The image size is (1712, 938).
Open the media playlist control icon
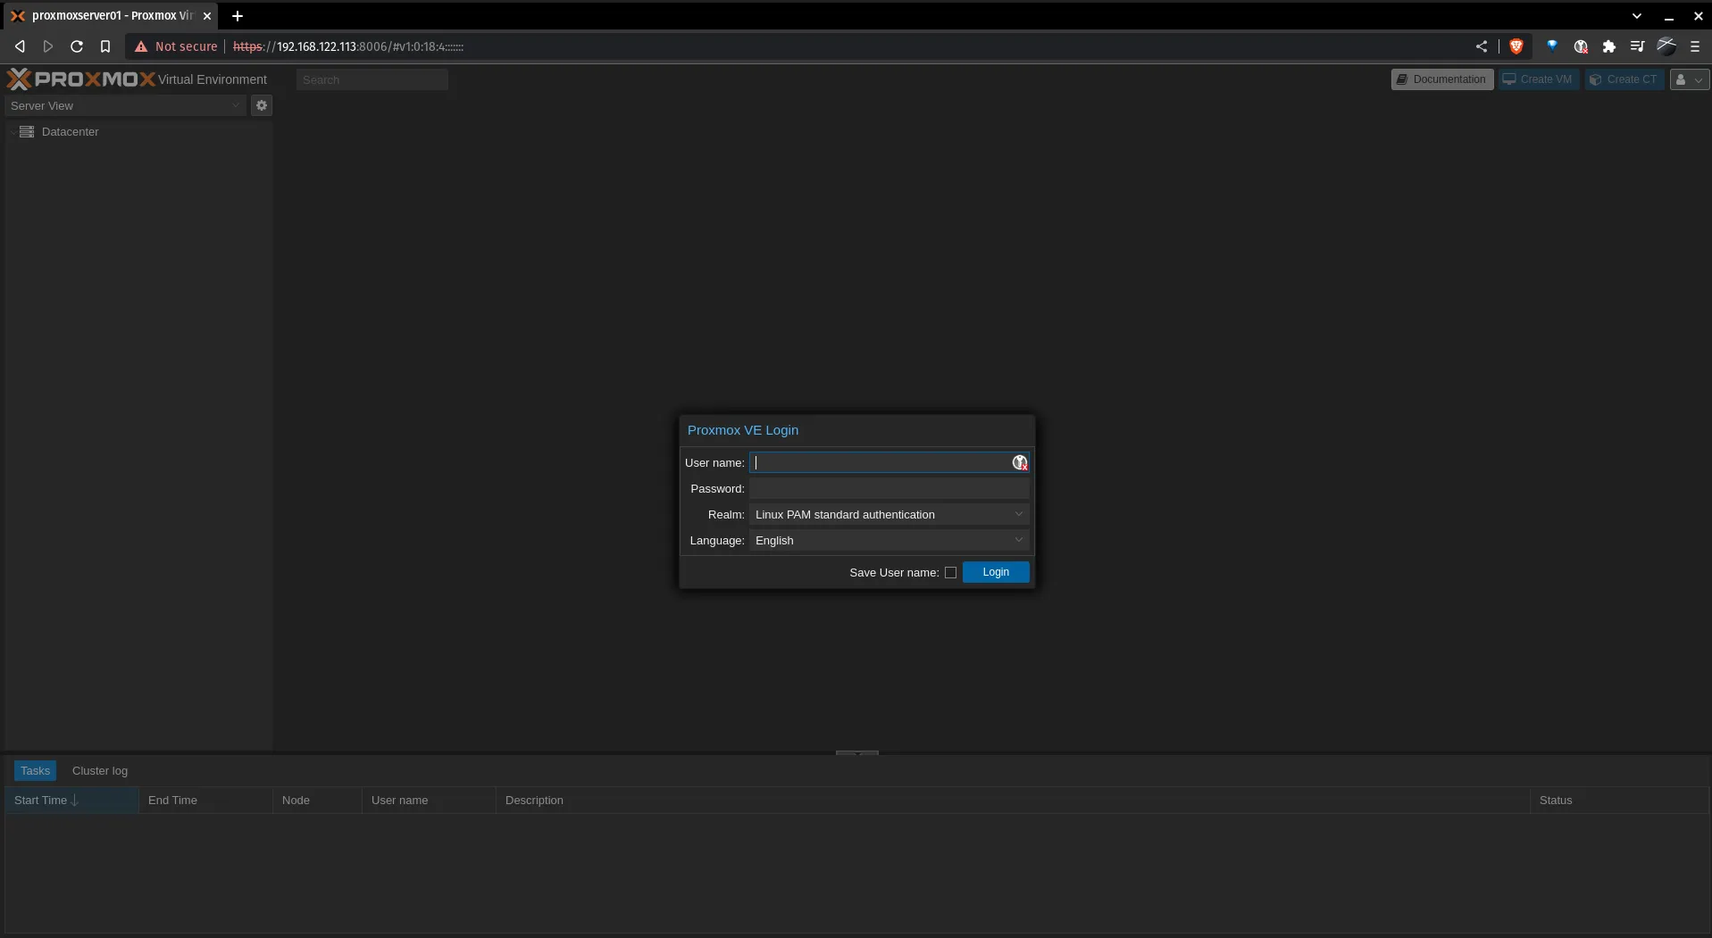tap(1637, 46)
